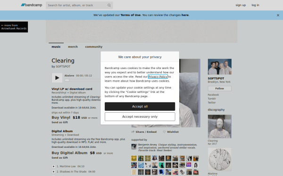
Task: Open the Facebook link
Action: tap(213, 95)
